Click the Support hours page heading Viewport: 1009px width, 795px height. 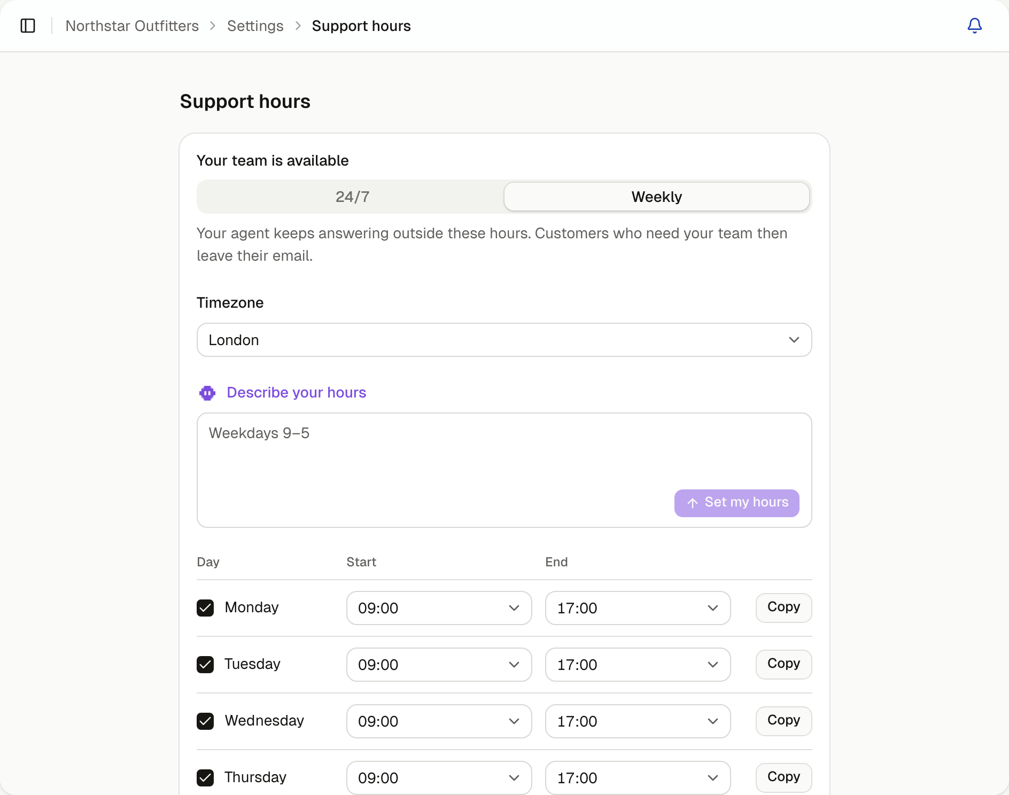(x=245, y=102)
